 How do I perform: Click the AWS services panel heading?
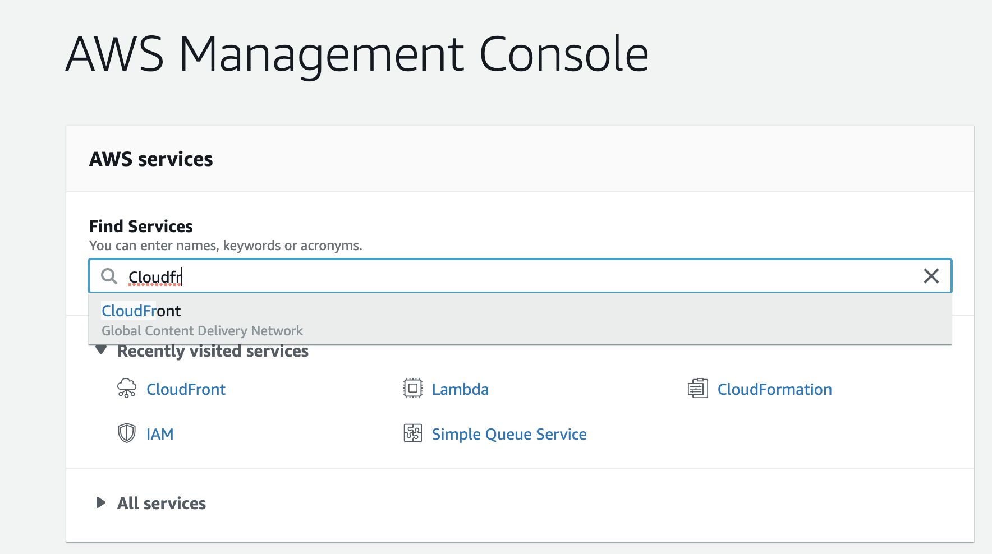(x=151, y=159)
